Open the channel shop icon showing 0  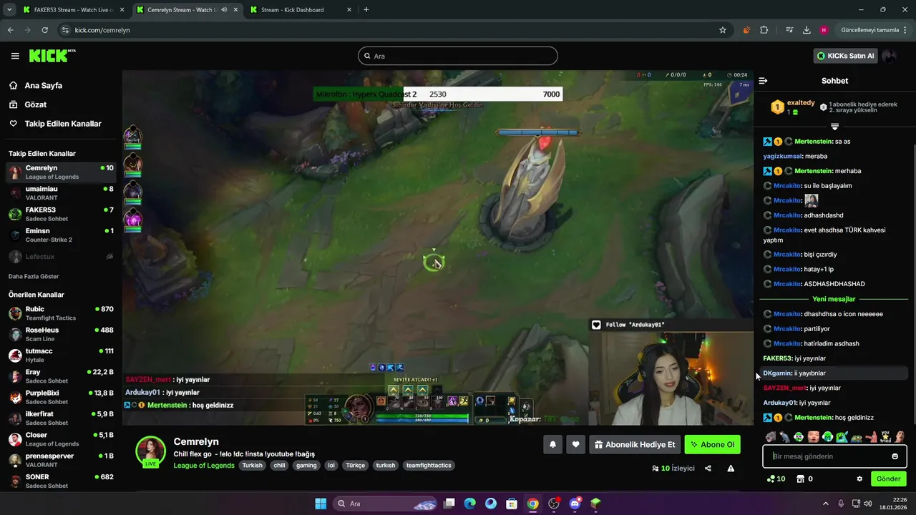coord(804,479)
